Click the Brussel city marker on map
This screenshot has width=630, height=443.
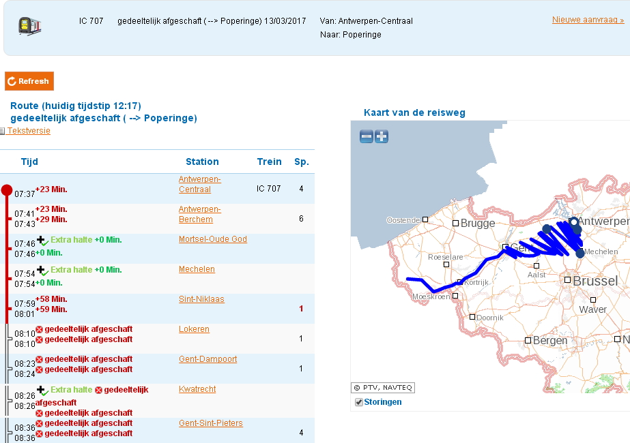coord(568,279)
